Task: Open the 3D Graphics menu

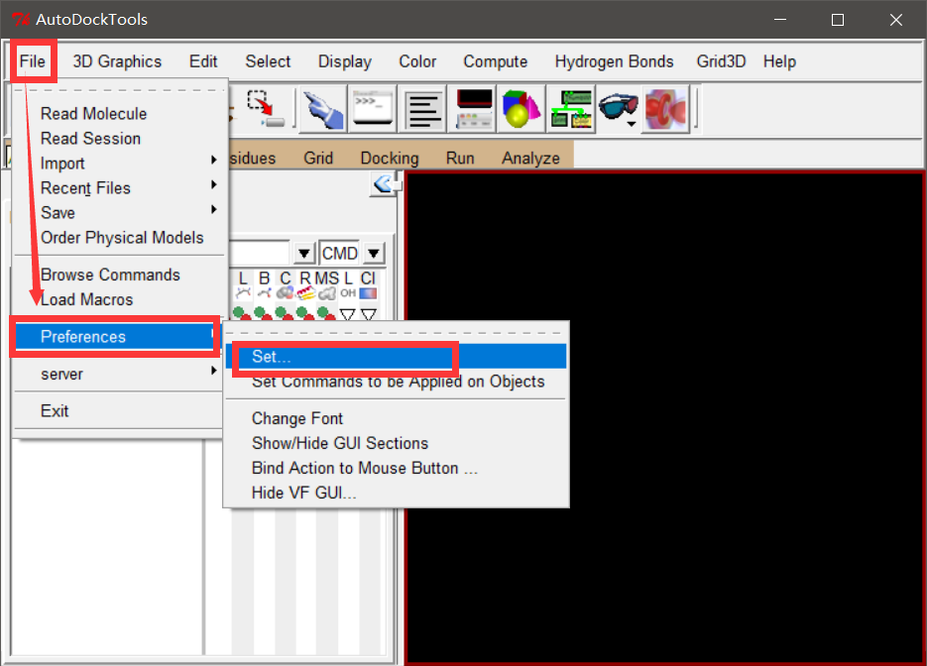Action: 117,61
